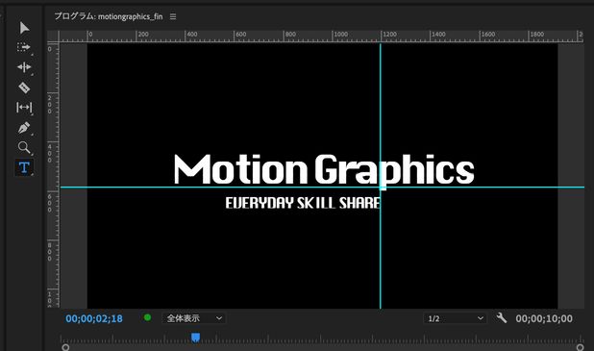Click the green status indicator dot

click(x=147, y=317)
